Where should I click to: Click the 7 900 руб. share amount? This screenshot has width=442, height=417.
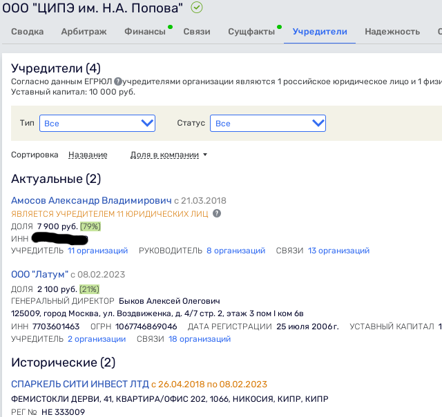(x=57, y=226)
